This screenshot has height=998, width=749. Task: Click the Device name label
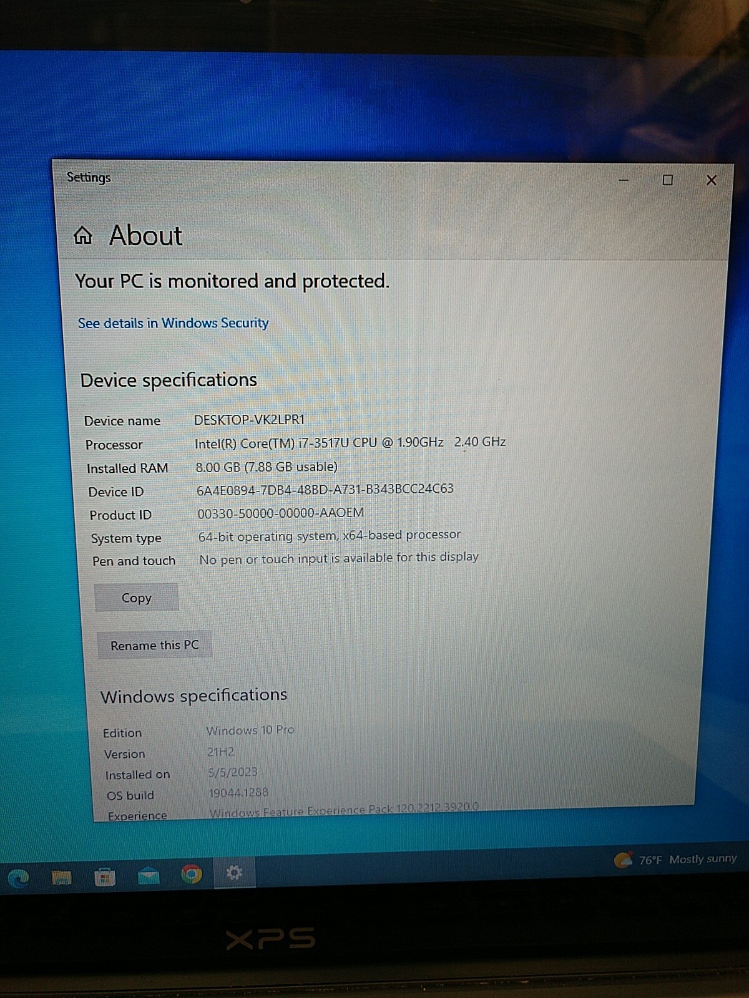point(122,421)
